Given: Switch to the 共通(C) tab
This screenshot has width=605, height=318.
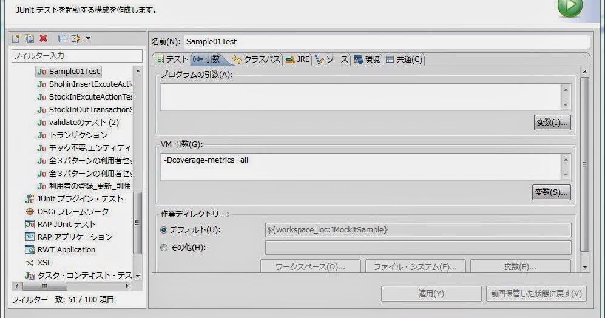Looking at the screenshot, I should [x=404, y=59].
